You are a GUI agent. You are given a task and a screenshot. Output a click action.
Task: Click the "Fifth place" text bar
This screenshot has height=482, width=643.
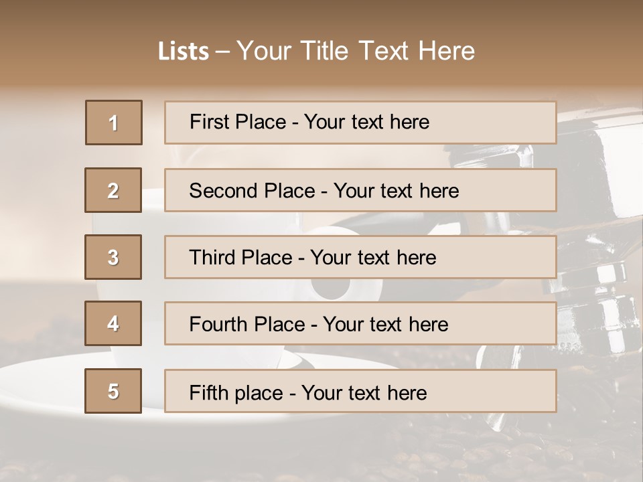coord(360,392)
